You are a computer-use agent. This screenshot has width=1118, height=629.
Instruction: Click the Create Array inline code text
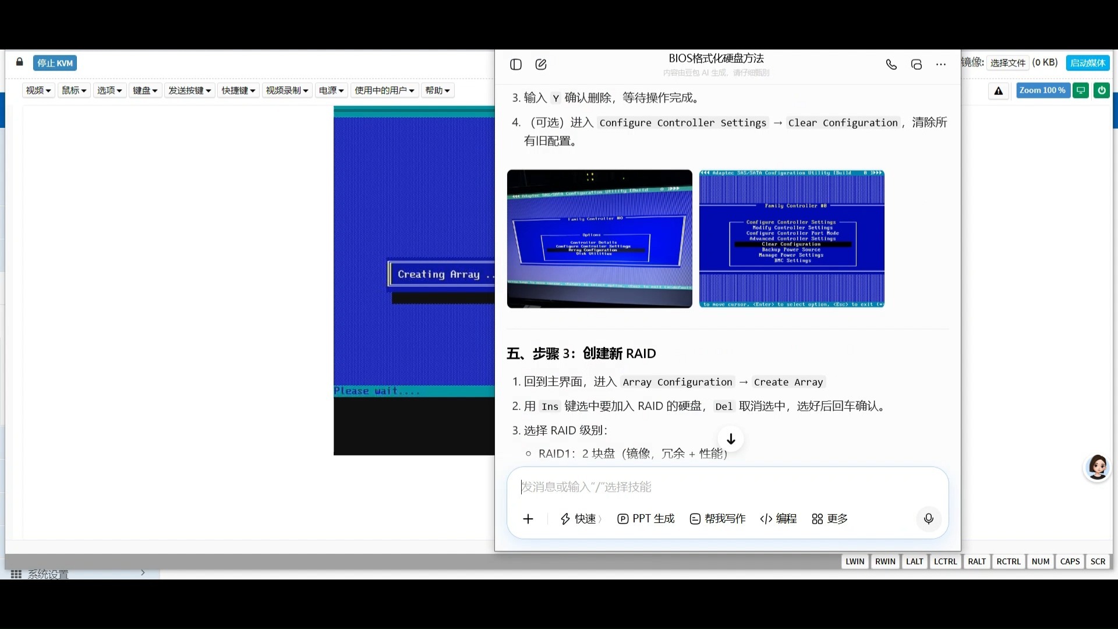click(788, 382)
